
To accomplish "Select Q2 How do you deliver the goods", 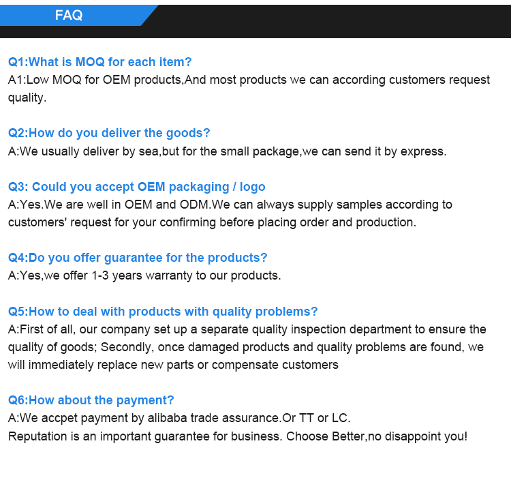I will [109, 133].
